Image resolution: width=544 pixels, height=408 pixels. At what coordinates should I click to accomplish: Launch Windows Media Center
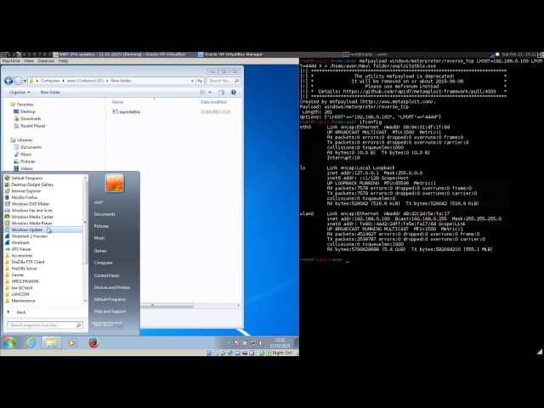[32, 217]
